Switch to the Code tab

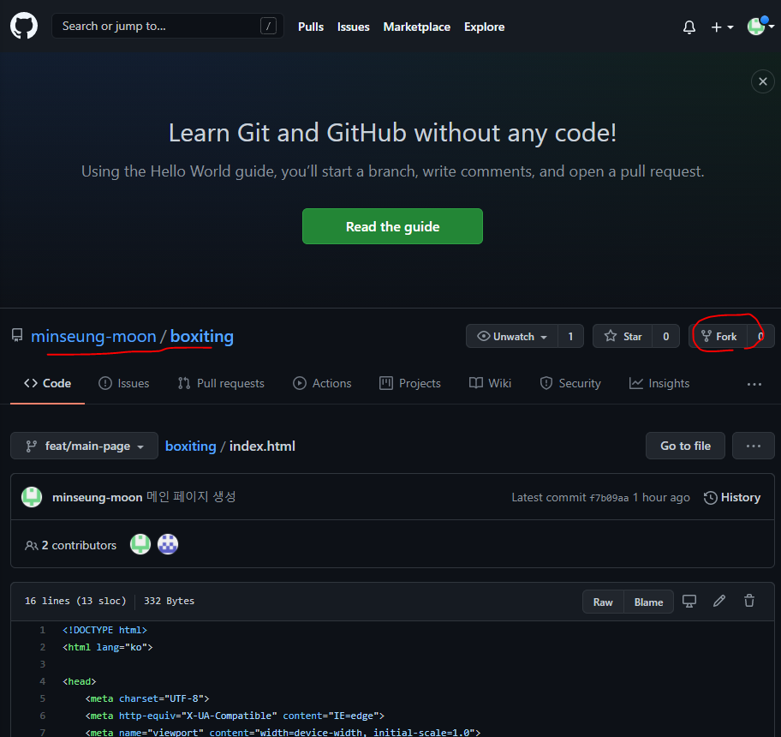coord(48,383)
